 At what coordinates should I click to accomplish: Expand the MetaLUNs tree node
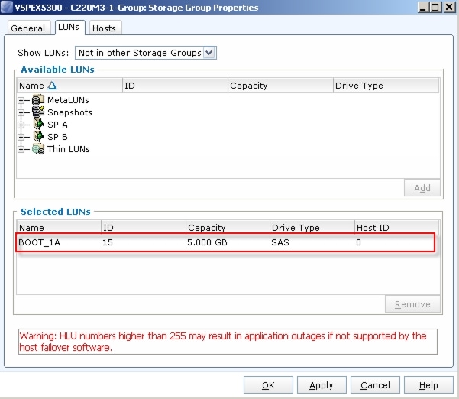point(21,100)
